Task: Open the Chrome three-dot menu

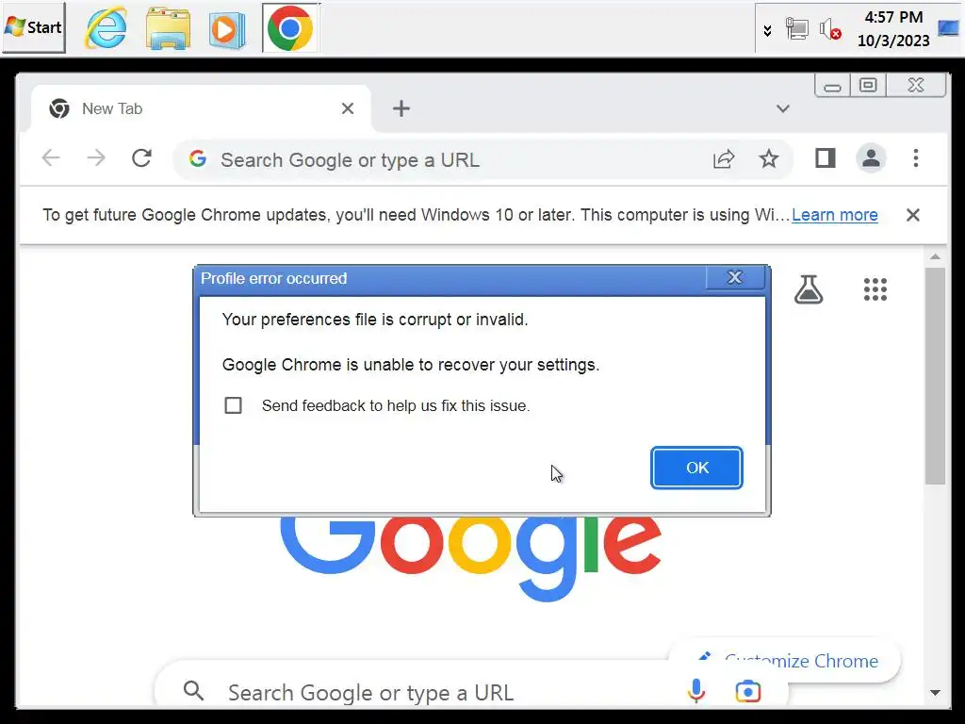Action: 916,158
